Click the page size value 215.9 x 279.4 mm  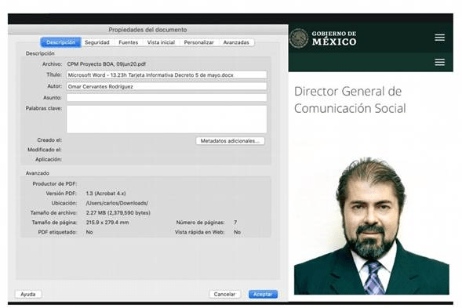107,223
